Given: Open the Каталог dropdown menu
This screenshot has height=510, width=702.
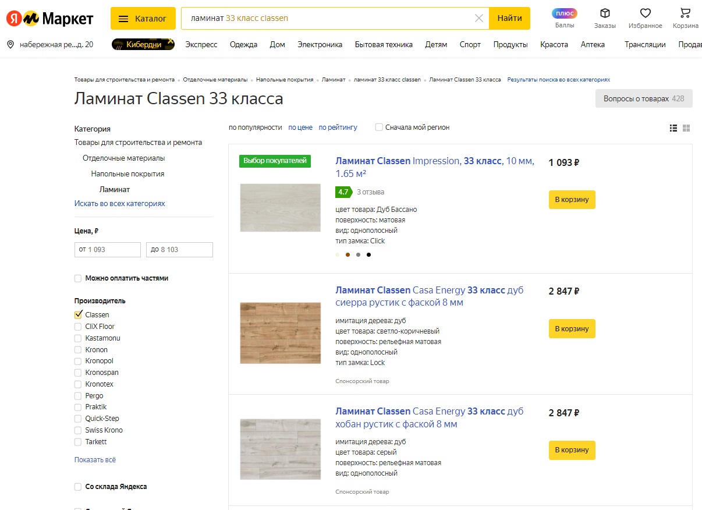Looking at the screenshot, I should (x=143, y=19).
